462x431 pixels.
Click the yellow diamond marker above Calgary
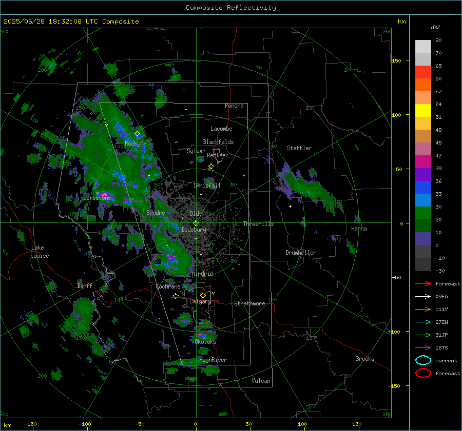[x=203, y=295]
